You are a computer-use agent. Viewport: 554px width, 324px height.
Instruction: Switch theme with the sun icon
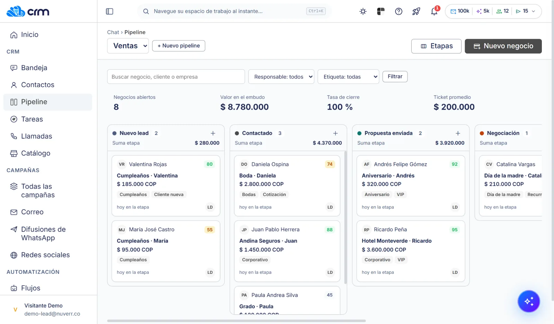tap(363, 11)
